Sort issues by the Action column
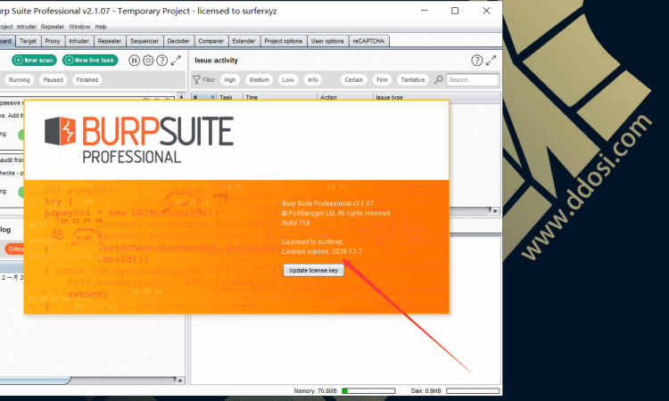 (345, 98)
